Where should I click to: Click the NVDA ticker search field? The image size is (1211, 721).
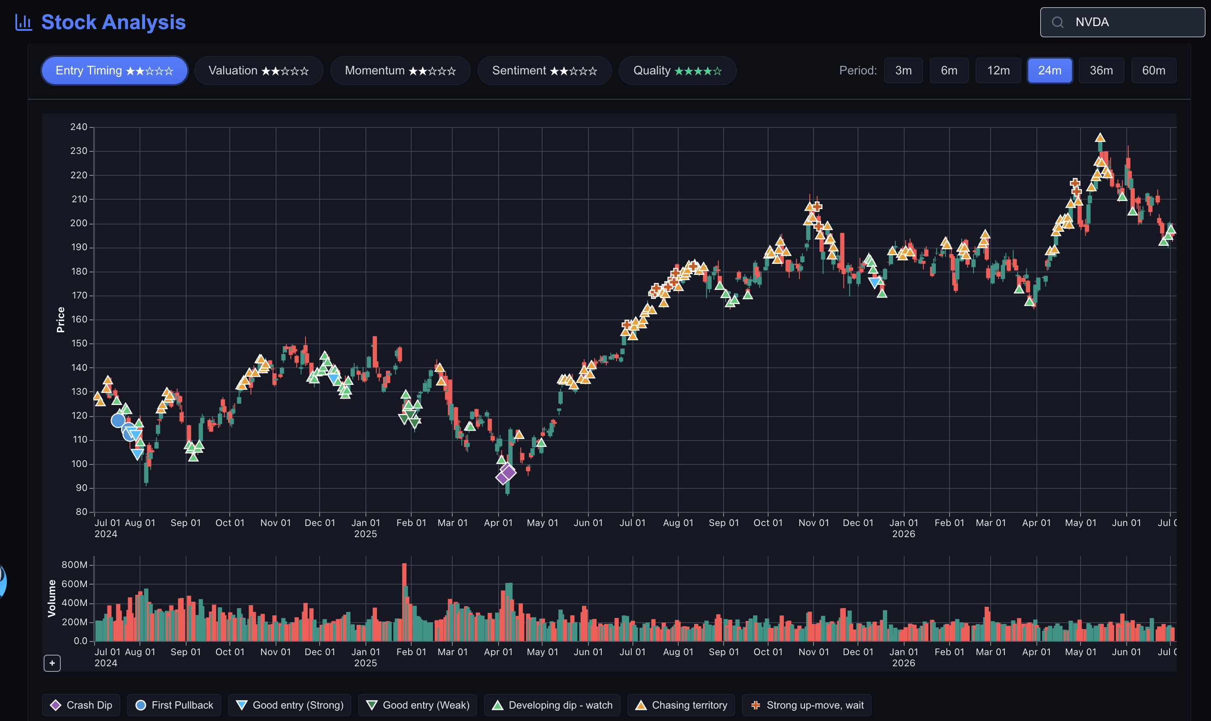click(1122, 22)
